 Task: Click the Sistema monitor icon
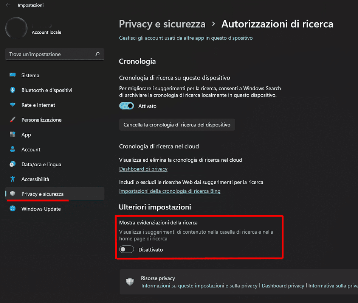(x=12, y=75)
